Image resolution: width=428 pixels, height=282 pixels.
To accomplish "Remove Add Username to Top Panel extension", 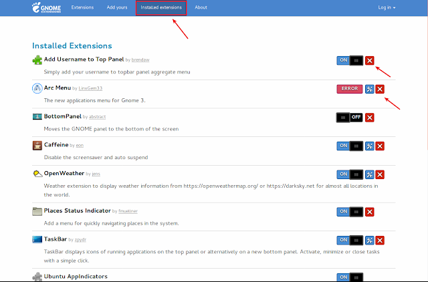I will [x=370, y=61].
